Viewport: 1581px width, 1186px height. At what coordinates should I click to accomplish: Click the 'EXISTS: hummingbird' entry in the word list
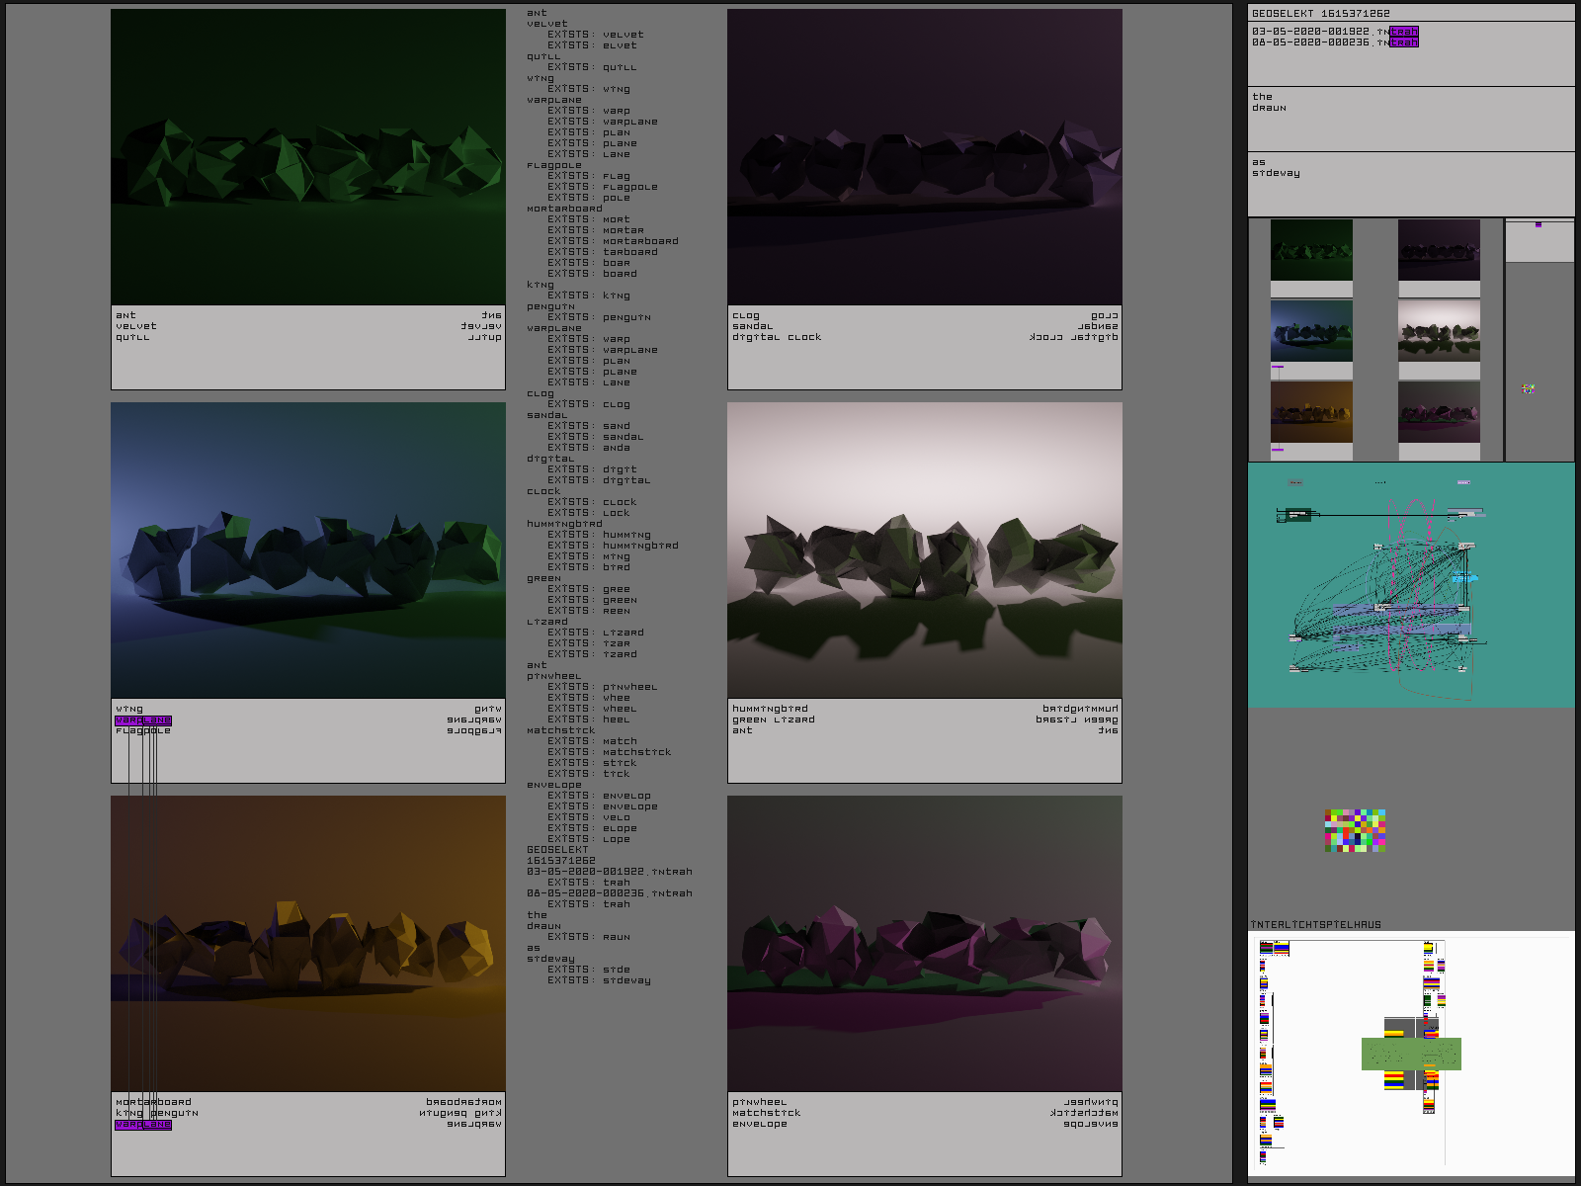[614, 546]
